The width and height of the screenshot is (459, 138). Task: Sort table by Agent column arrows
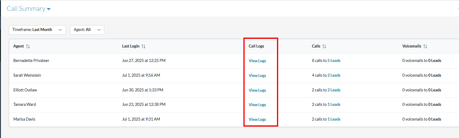(28, 46)
